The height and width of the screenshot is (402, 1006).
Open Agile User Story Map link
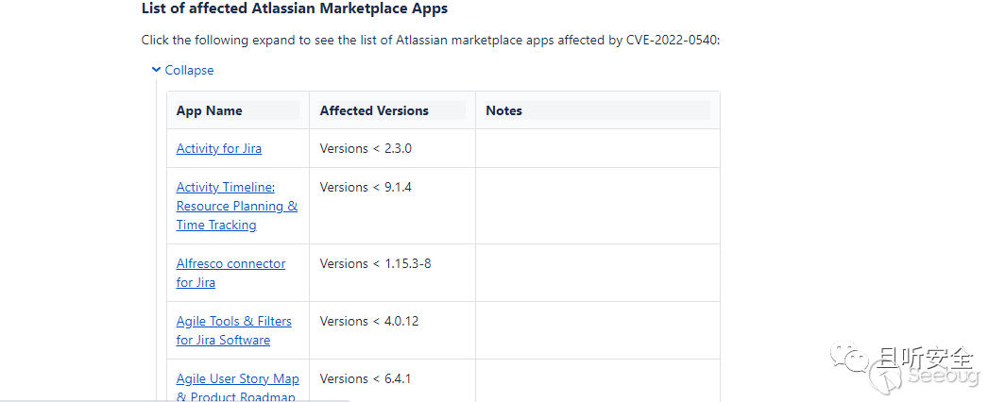click(237, 378)
